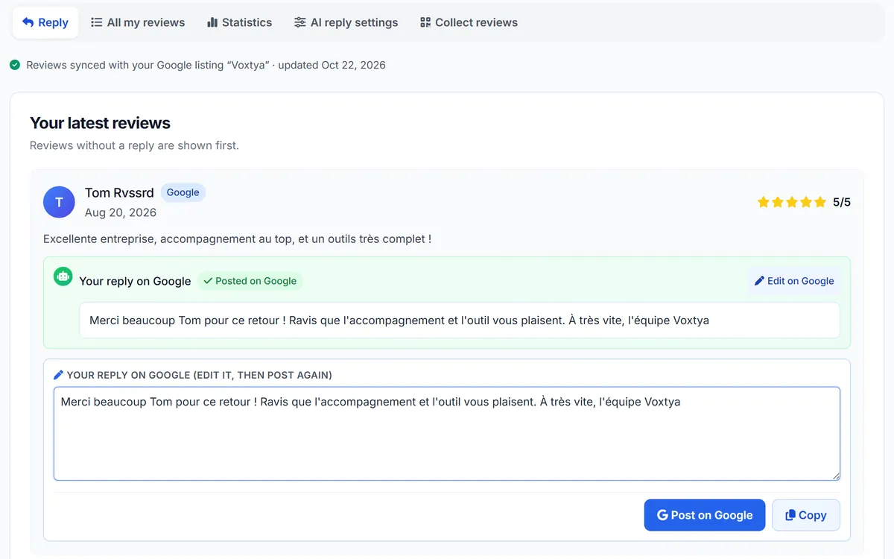Click the Google source badge
The width and height of the screenshot is (894, 559).
[x=183, y=192]
